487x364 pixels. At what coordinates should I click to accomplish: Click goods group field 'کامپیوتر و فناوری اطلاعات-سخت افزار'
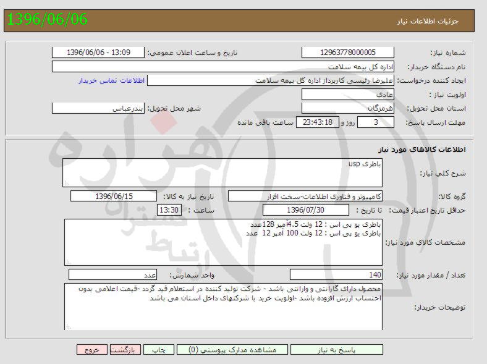point(305,197)
